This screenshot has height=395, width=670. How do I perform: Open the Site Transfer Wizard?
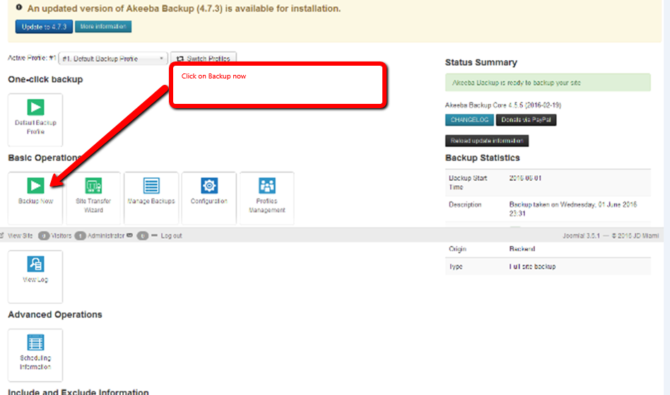(93, 198)
